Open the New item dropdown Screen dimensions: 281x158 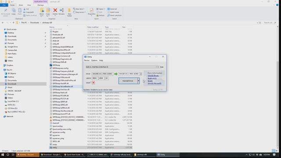coord(79,9)
